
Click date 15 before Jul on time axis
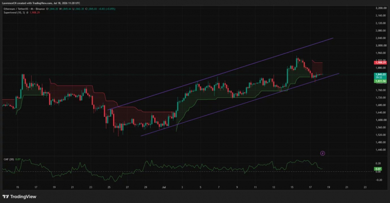click(x=18, y=187)
